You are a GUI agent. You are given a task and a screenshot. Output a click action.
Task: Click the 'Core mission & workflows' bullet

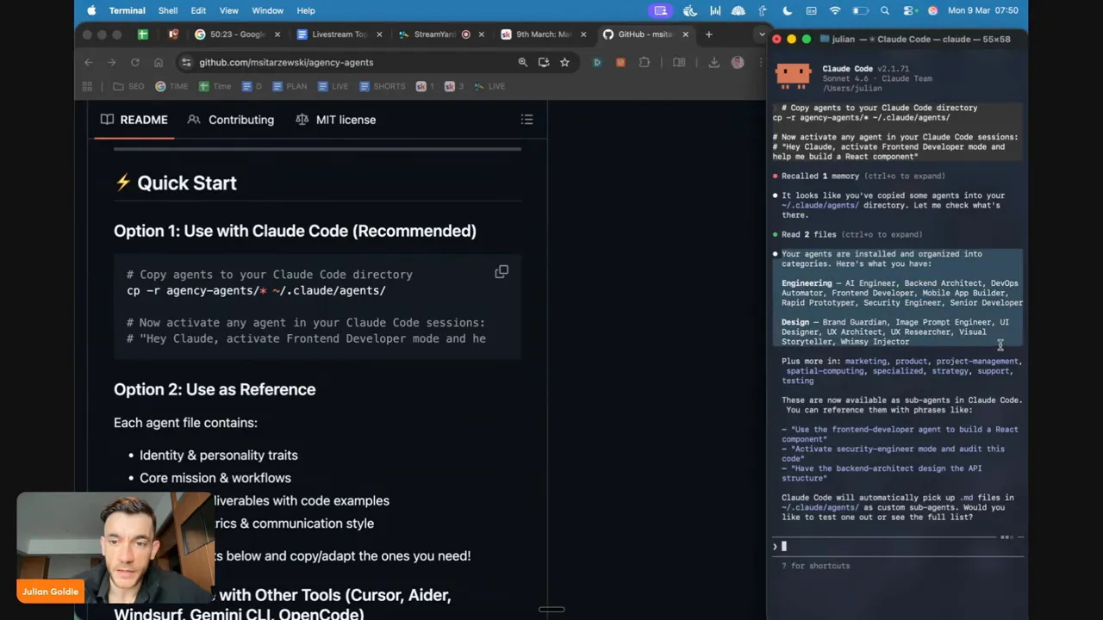coord(215,478)
